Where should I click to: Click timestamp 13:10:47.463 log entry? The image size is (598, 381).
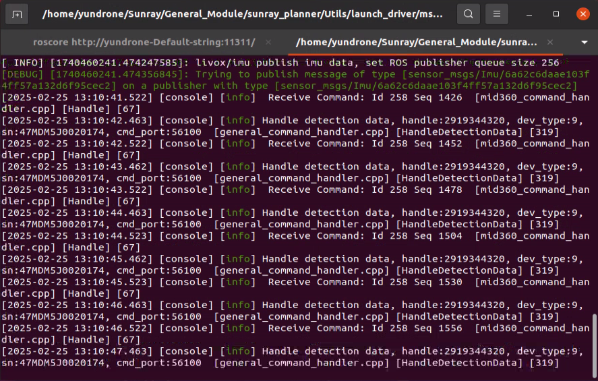(293, 357)
